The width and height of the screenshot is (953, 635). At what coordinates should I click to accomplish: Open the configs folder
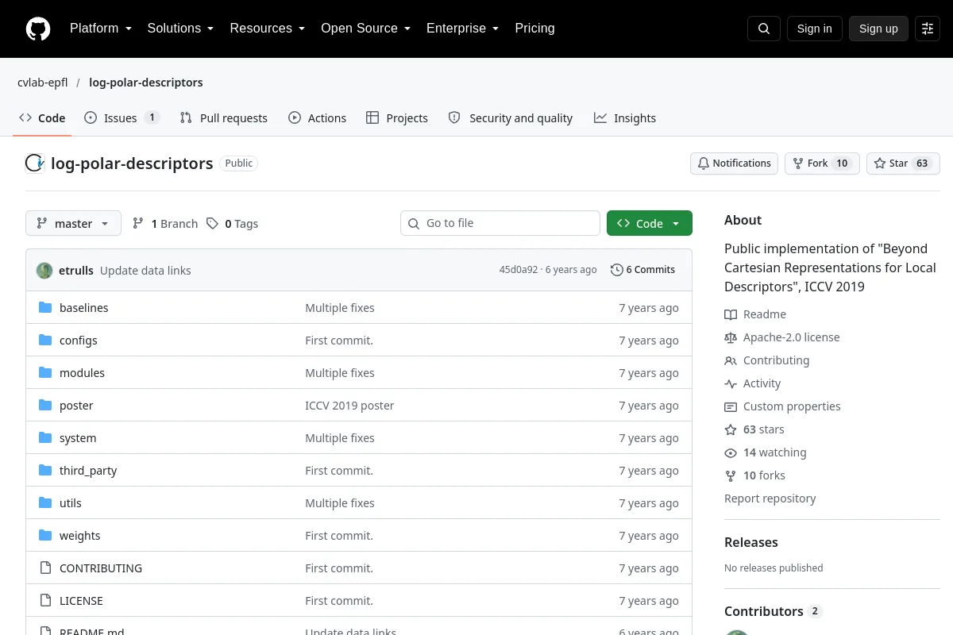pos(79,341)
